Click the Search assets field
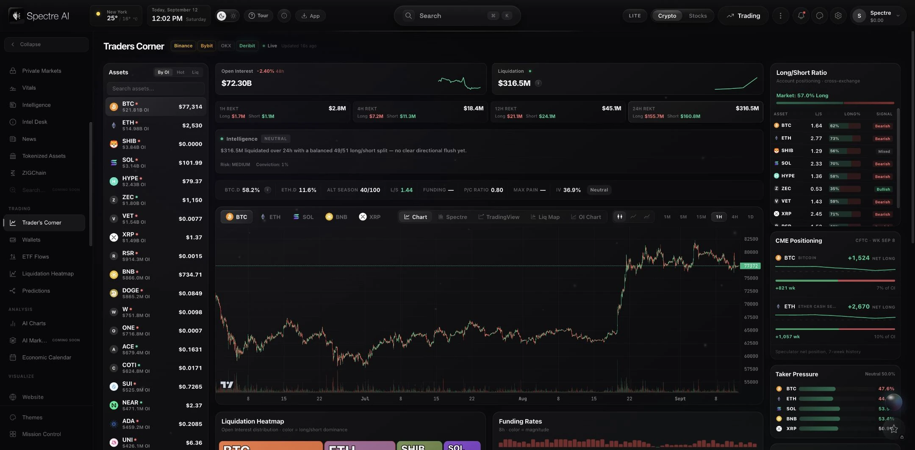915x450 pixels. (155, 88)
